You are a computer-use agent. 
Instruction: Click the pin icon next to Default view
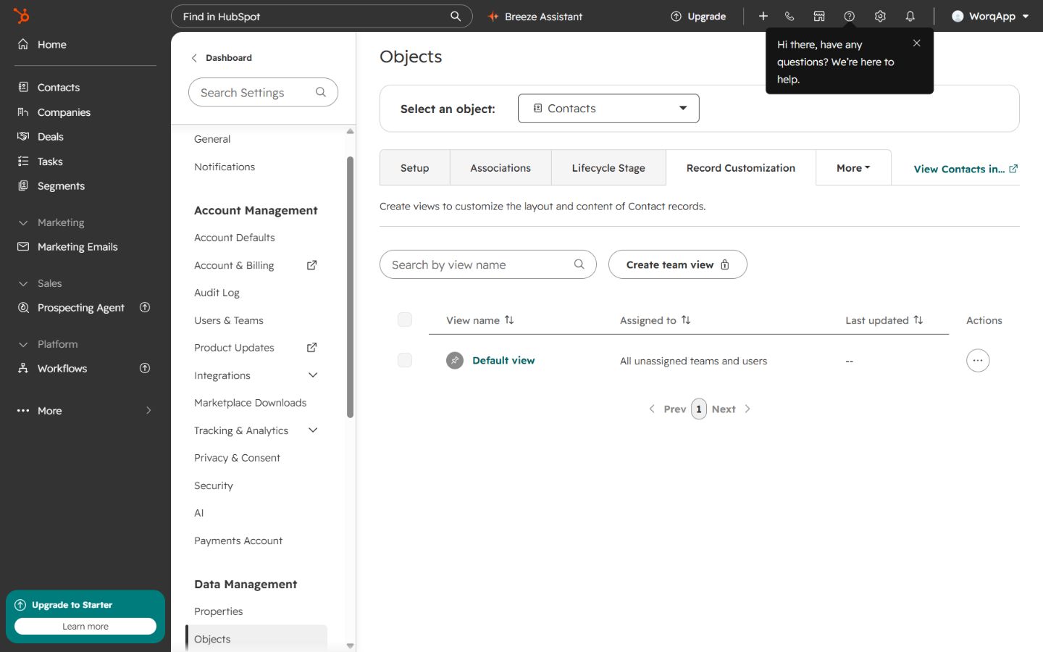(x=455, y=360)
